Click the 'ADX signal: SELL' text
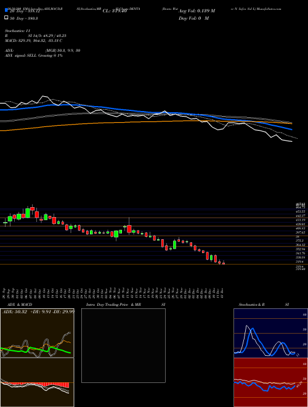Viewport: 308px width, 407px height. click(21, 55)
